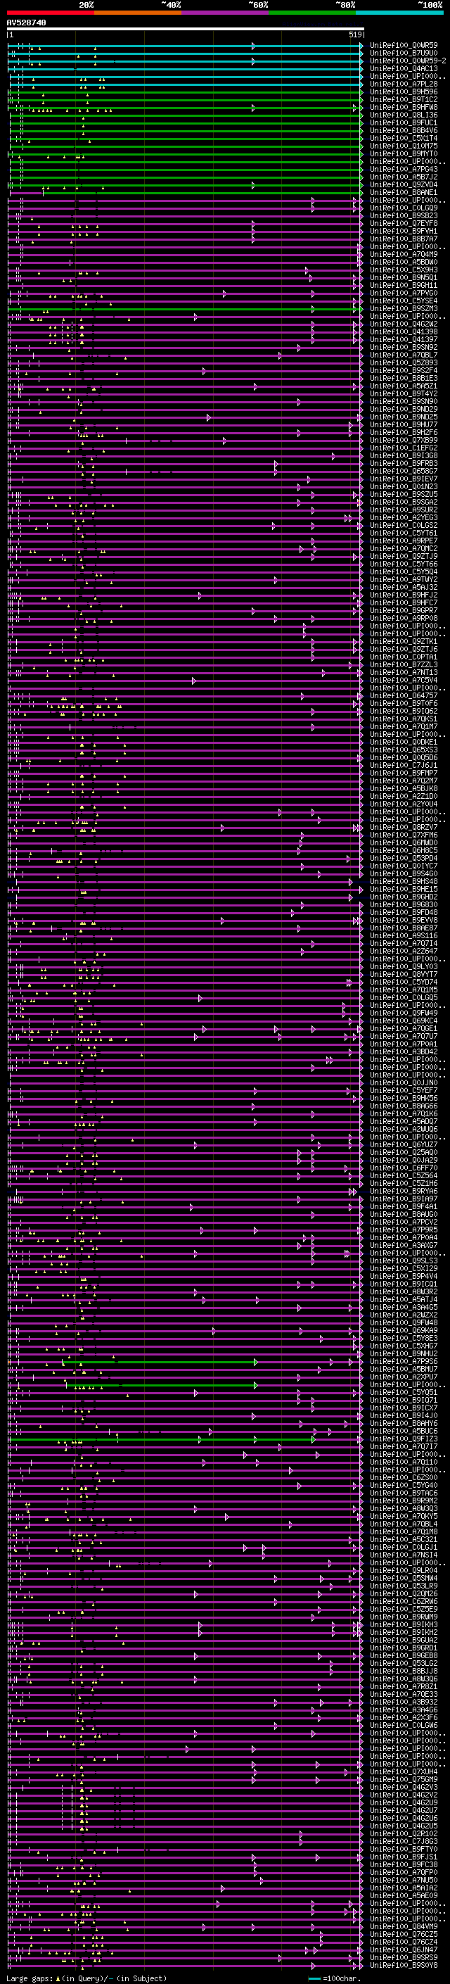Select label UniRef100_B9HFW8
Screen dimensions: 450x1984
click(404, 107)
